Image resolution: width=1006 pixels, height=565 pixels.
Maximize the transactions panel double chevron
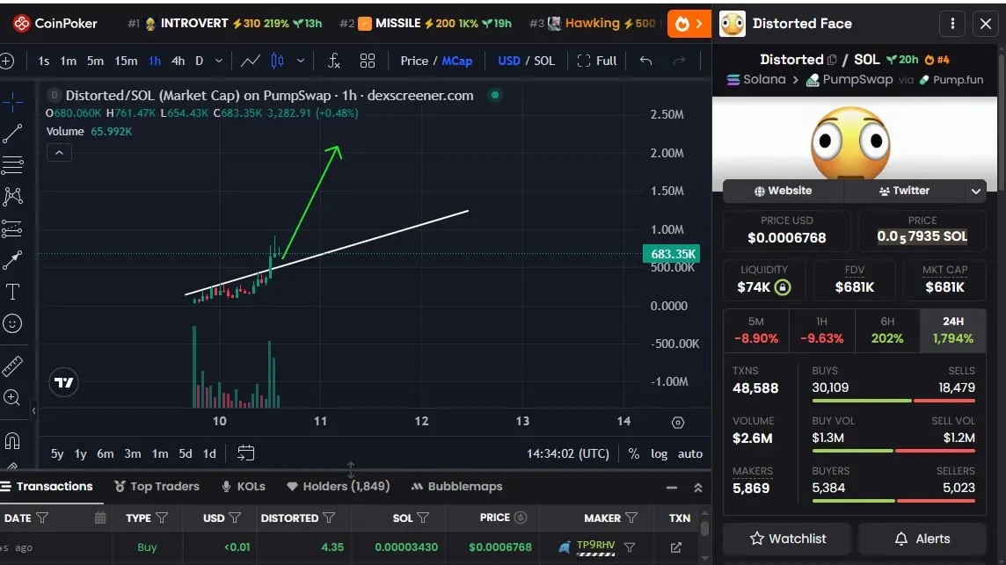698,488
